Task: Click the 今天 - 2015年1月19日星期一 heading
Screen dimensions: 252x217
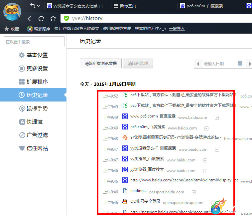Action: [x=110, y=84]
